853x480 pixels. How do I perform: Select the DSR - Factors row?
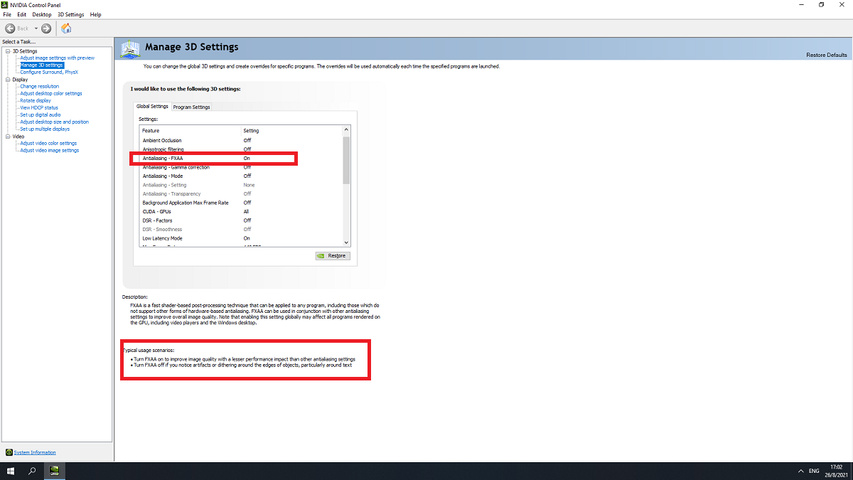[241, 220]
